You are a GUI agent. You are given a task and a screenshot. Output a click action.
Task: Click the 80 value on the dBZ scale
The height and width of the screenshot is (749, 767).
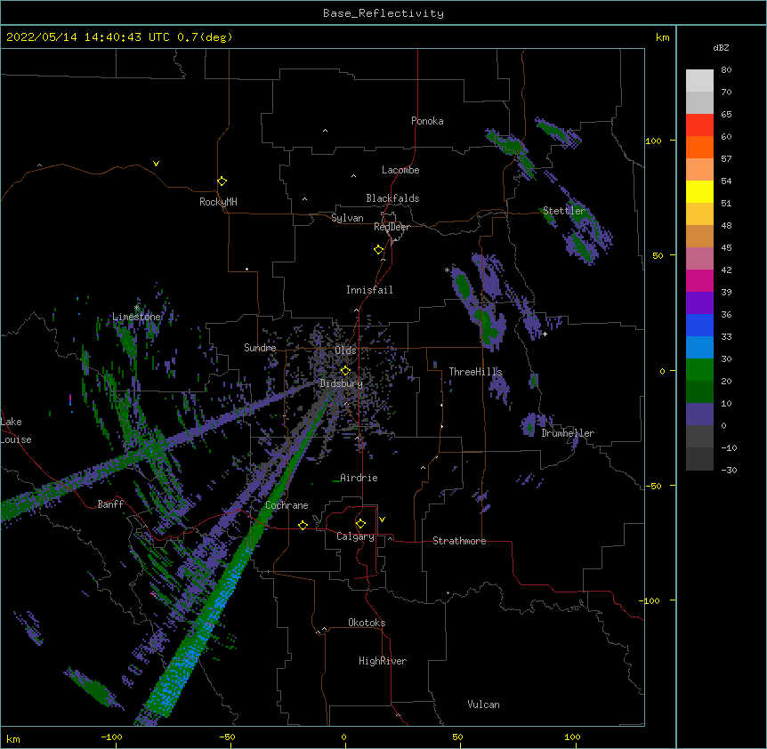[726, 70]
